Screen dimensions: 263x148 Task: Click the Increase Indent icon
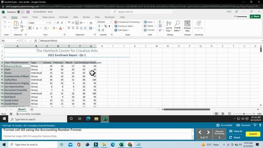(x=85, y=28)
